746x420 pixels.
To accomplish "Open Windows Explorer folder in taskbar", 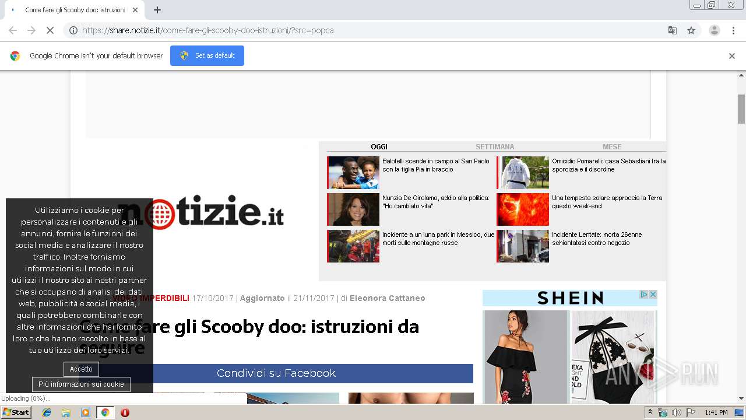I will (66, 412).
